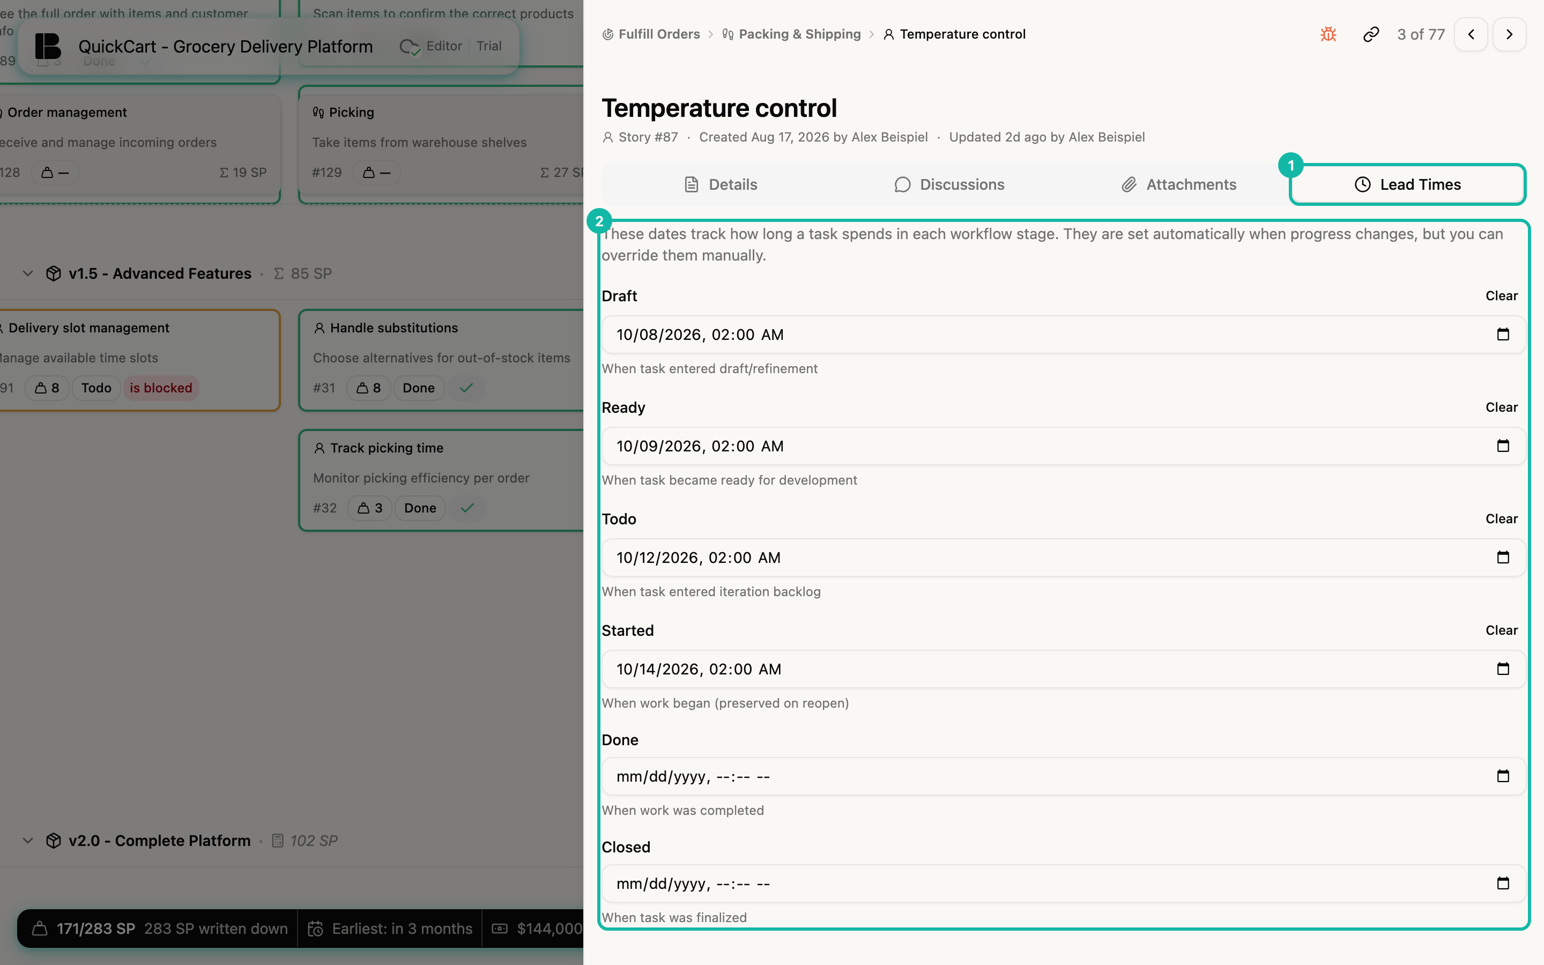Viewport: 1544px width, 965px height.
Task: Click estimate 8 on Handle substitutions
Action: pyautogui.click(x=369, y=388)
